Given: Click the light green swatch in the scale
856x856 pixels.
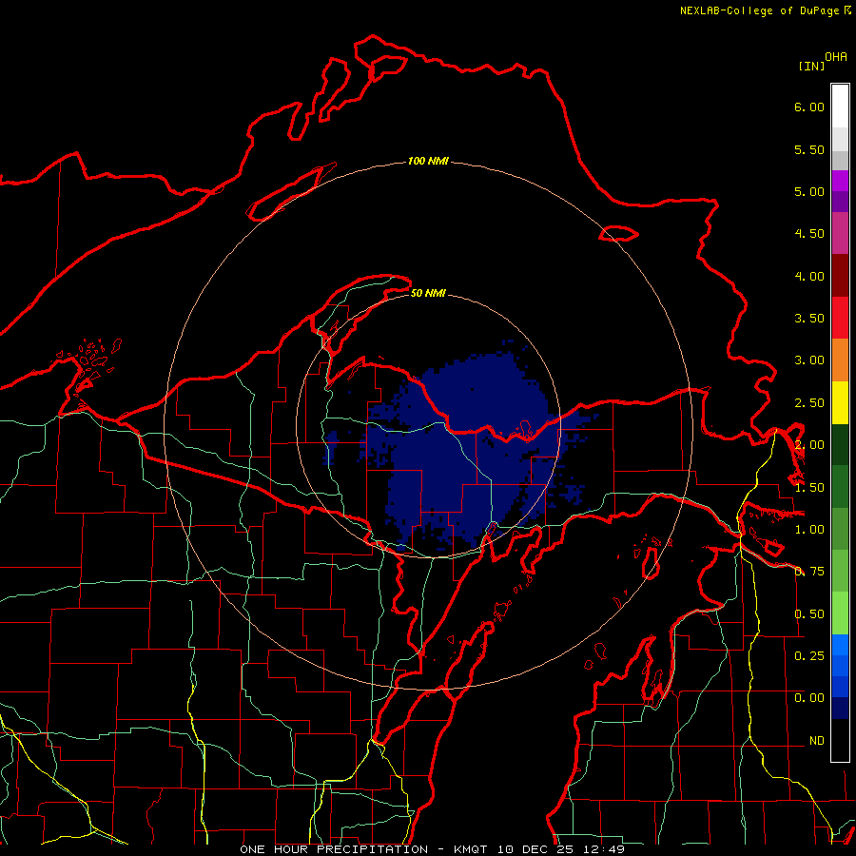Looking at the screenshot, I should (840, 613).
